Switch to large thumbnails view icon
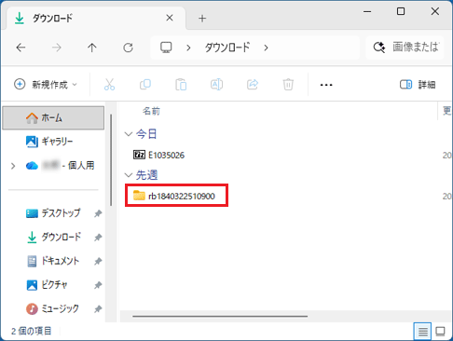The width and height of the screenshot is (453, 341). [x=440, y=332]
